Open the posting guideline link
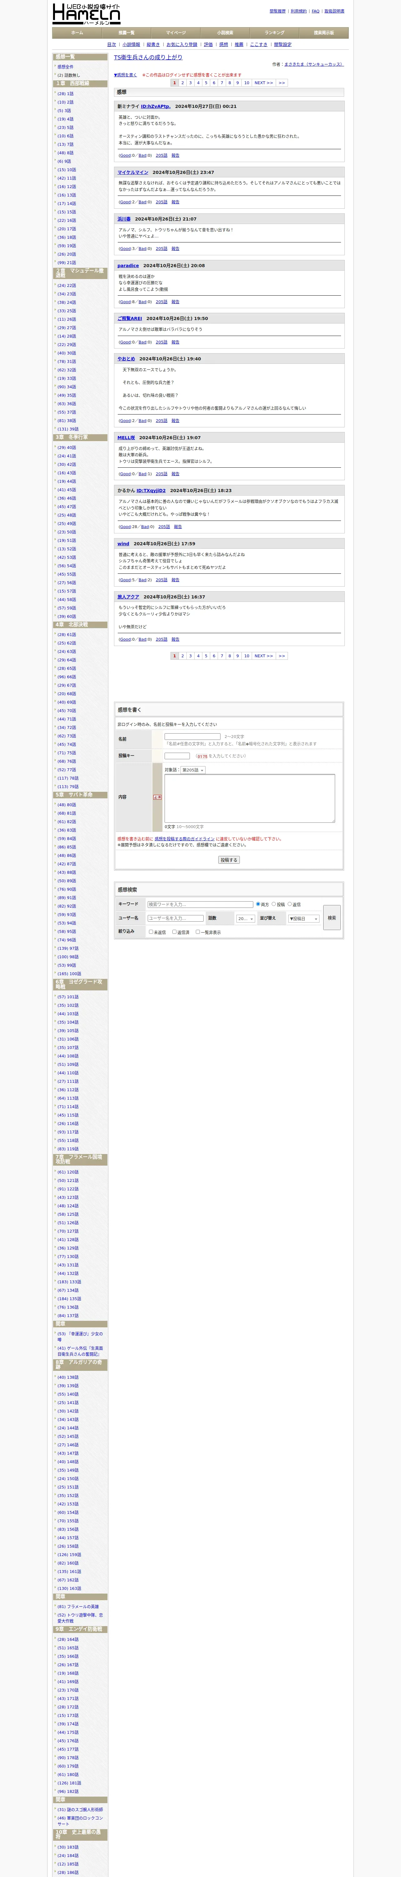 (184, 839)
